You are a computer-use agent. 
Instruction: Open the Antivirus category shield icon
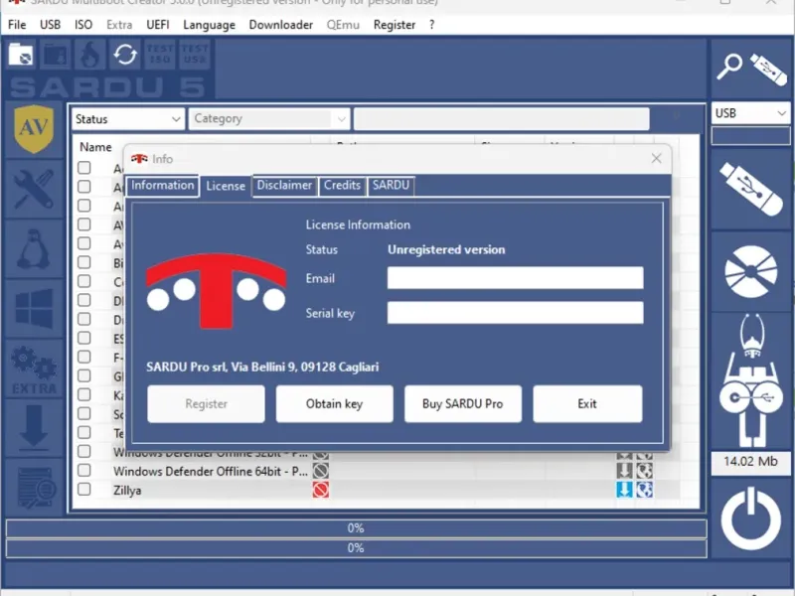click(34, 129)
